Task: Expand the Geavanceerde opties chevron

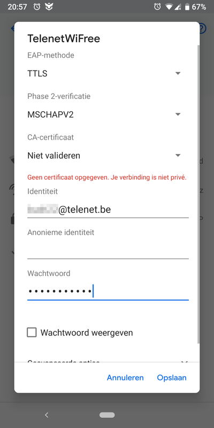Action: [185, 362]
